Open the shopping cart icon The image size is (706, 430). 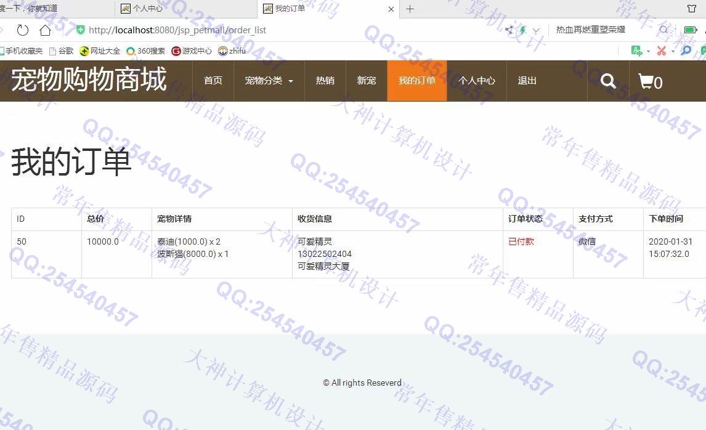(x=650, y=81)
